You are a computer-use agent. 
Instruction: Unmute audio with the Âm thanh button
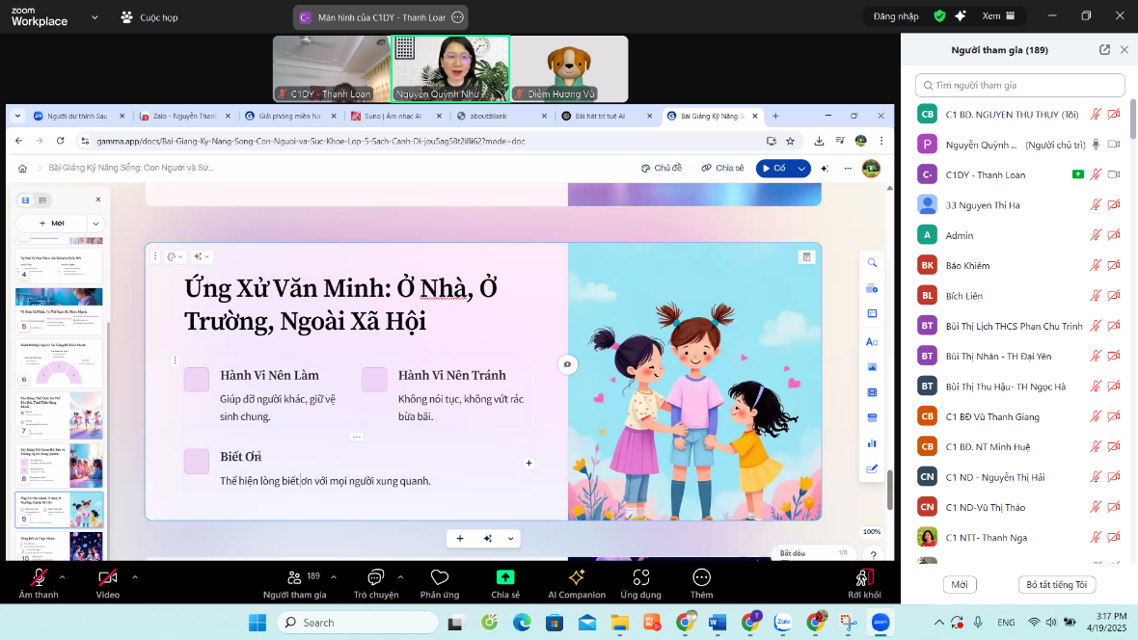(39, 583)
